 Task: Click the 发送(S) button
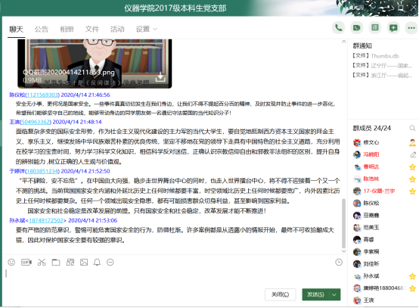pyautogui.click(x=315, y=294)
